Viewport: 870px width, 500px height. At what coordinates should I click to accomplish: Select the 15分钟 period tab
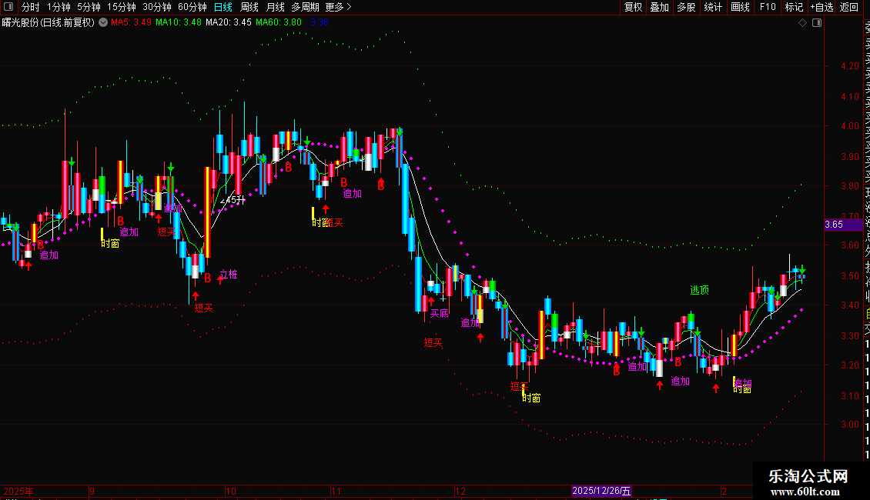[x=122, y=7]
